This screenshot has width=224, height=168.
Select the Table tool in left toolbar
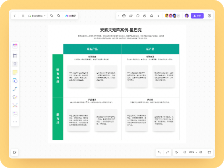[x=15, y=114]
